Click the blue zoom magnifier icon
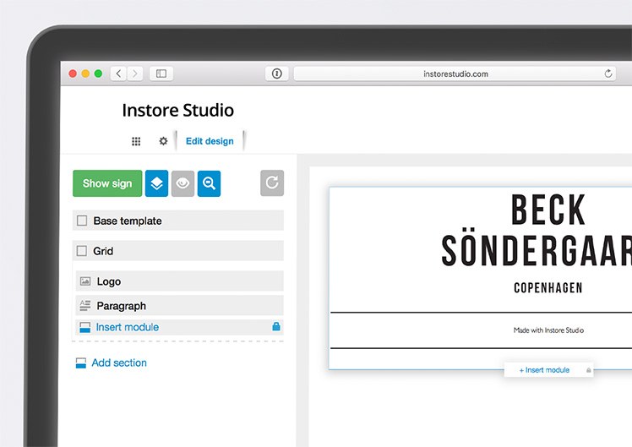The height and width of the screenshot is (447, 632). (209, 183)
